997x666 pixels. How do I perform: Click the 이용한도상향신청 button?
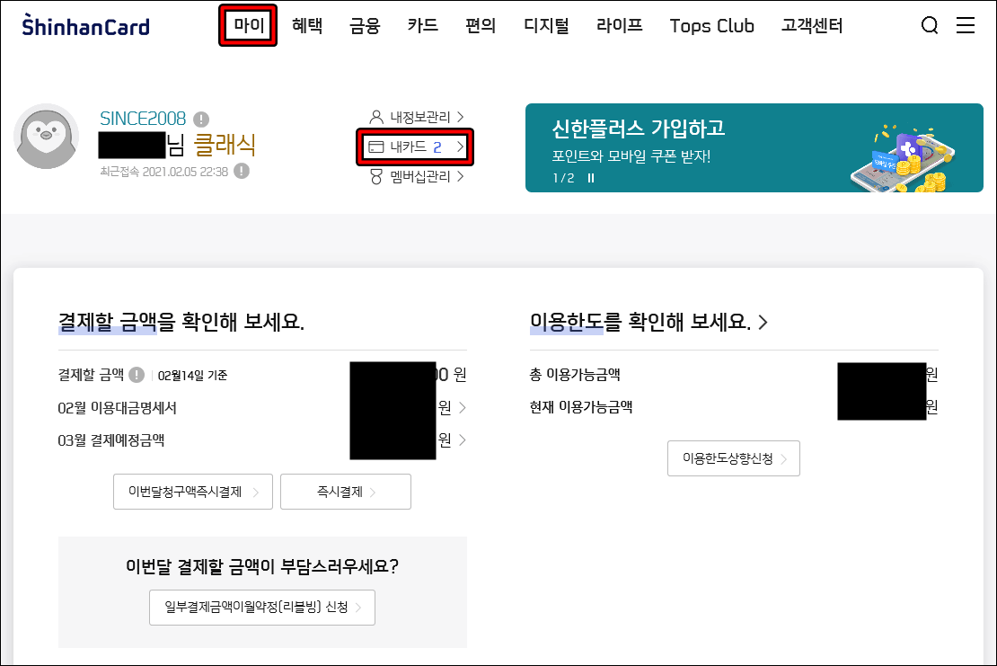coord(734,458)
